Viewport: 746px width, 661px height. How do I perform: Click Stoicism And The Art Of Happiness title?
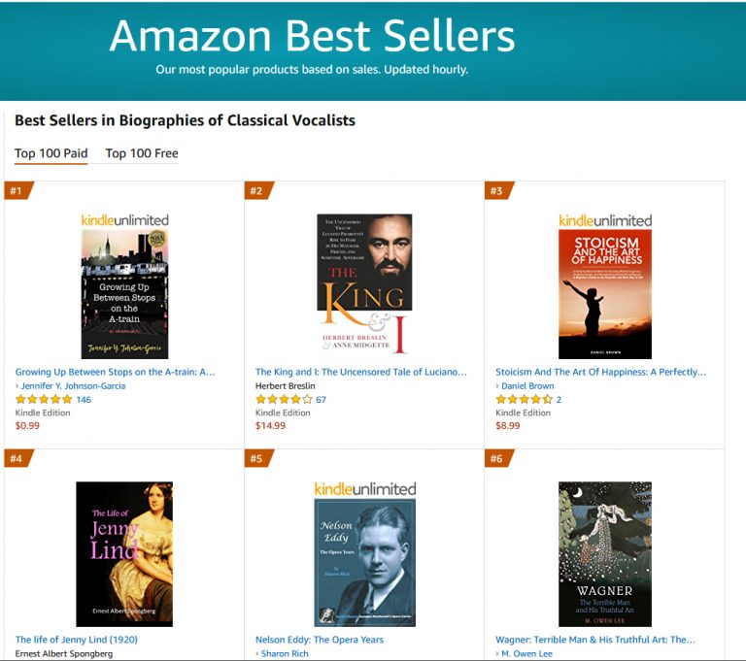601,372
